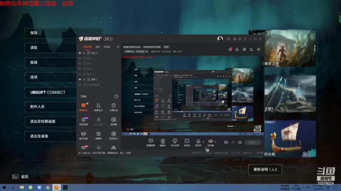The height and width of the screenshot is (191, 341).
Task: Open the Windows Start menu
Action: click(x=4, y=188)
